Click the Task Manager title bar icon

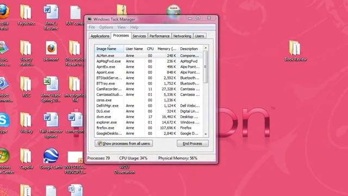[90, 19]
